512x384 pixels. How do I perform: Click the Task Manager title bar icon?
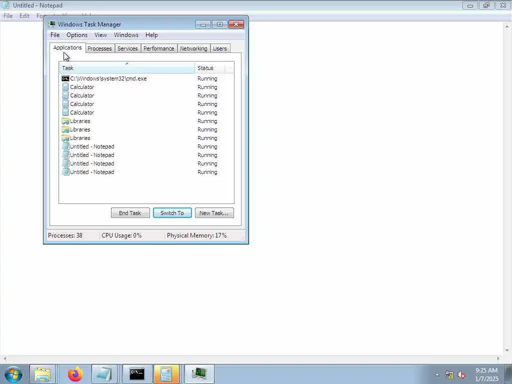click(52, 24)
